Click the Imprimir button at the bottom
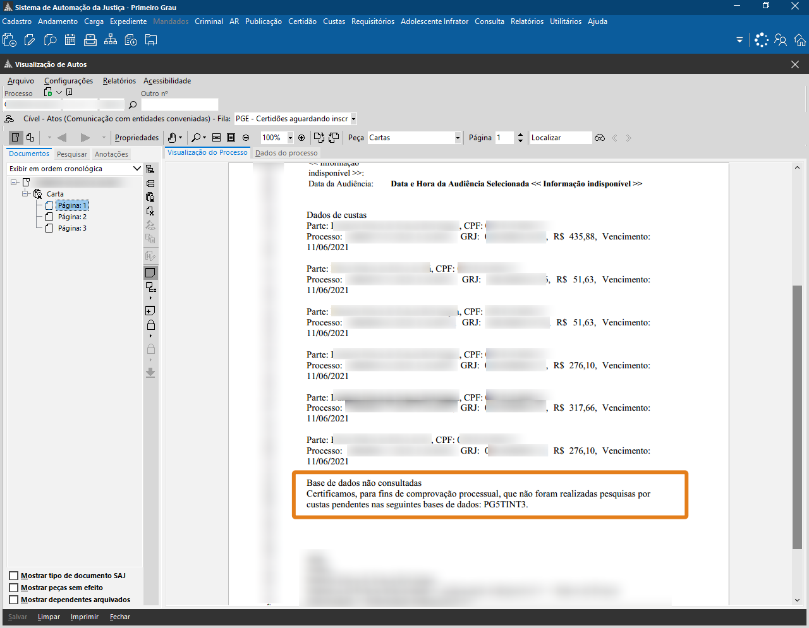This screenshot has width=809, height=628. (x=85, y=617)
